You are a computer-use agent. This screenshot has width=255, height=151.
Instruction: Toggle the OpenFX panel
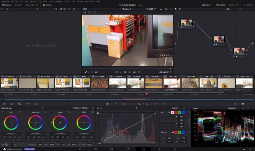(x=233, y=5)
